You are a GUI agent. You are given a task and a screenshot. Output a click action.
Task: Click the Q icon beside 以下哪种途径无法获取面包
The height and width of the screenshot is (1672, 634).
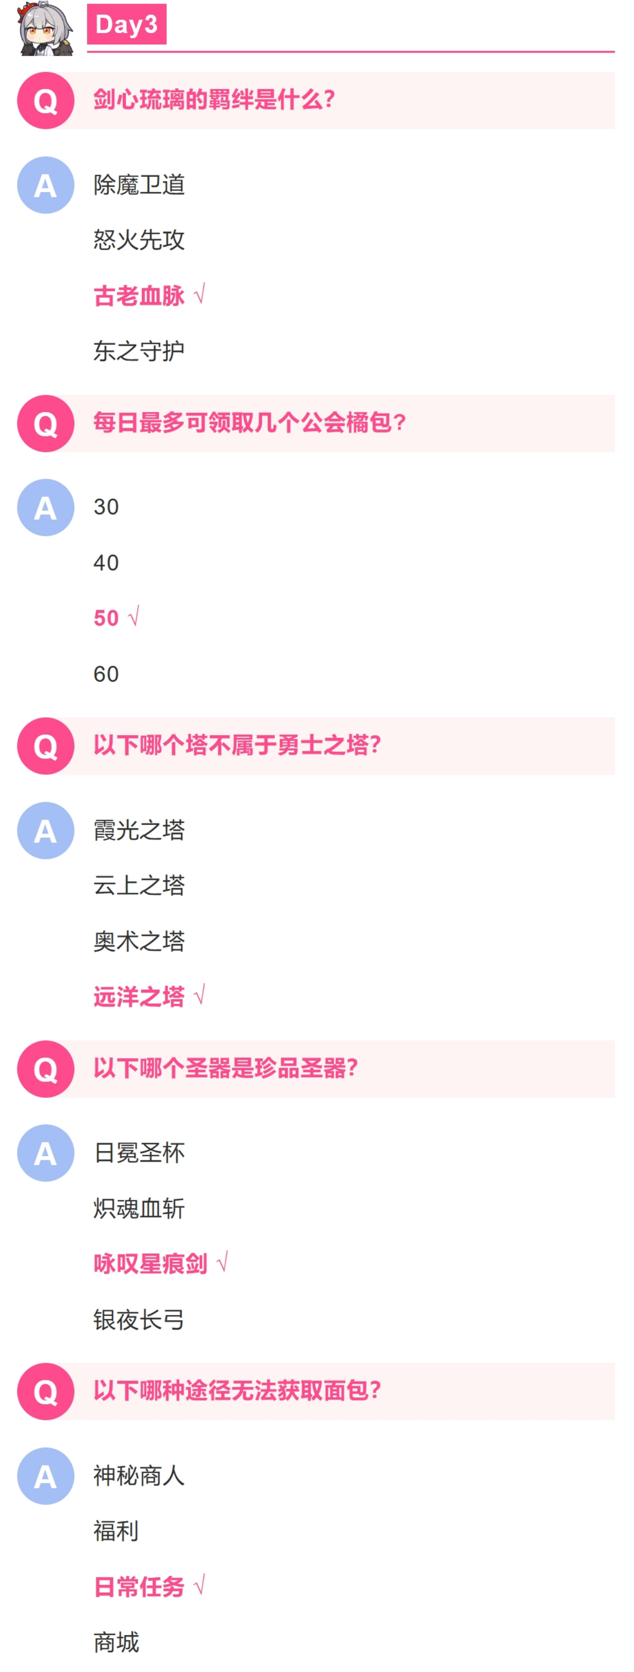[46, 1391]
